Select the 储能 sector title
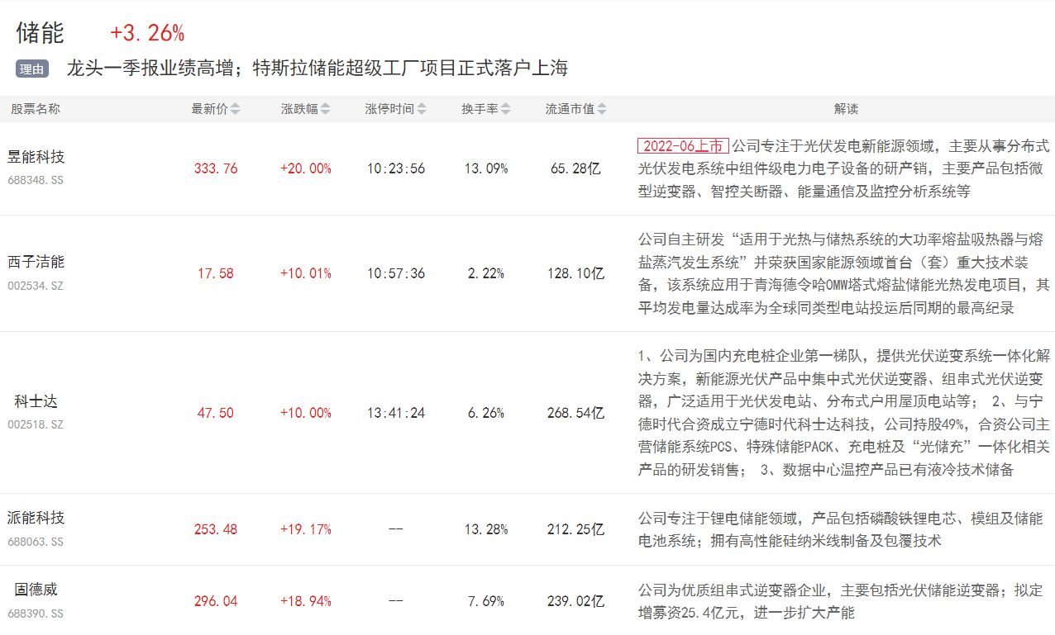The image size is (1055, 635). (x=40, y=33)
